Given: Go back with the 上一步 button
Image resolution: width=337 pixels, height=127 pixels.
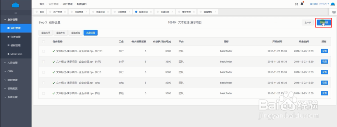Looking at the screenshot, I should pos(308,23).
